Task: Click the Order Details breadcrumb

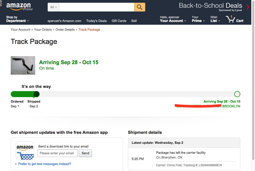Action: tap(65, 30)
